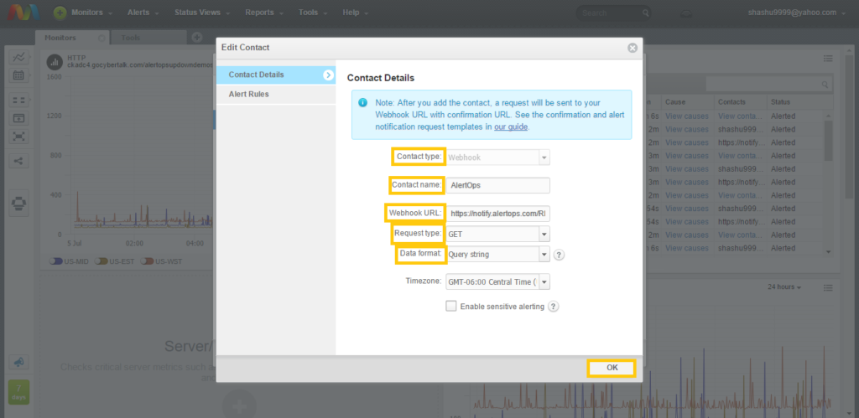859x418 pixels.
Task: Click the green 7 days badge
Action: [19, 392]
